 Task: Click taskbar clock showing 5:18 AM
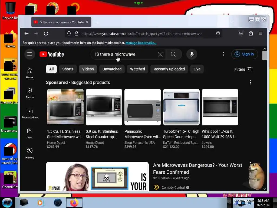tap(263, 203)
